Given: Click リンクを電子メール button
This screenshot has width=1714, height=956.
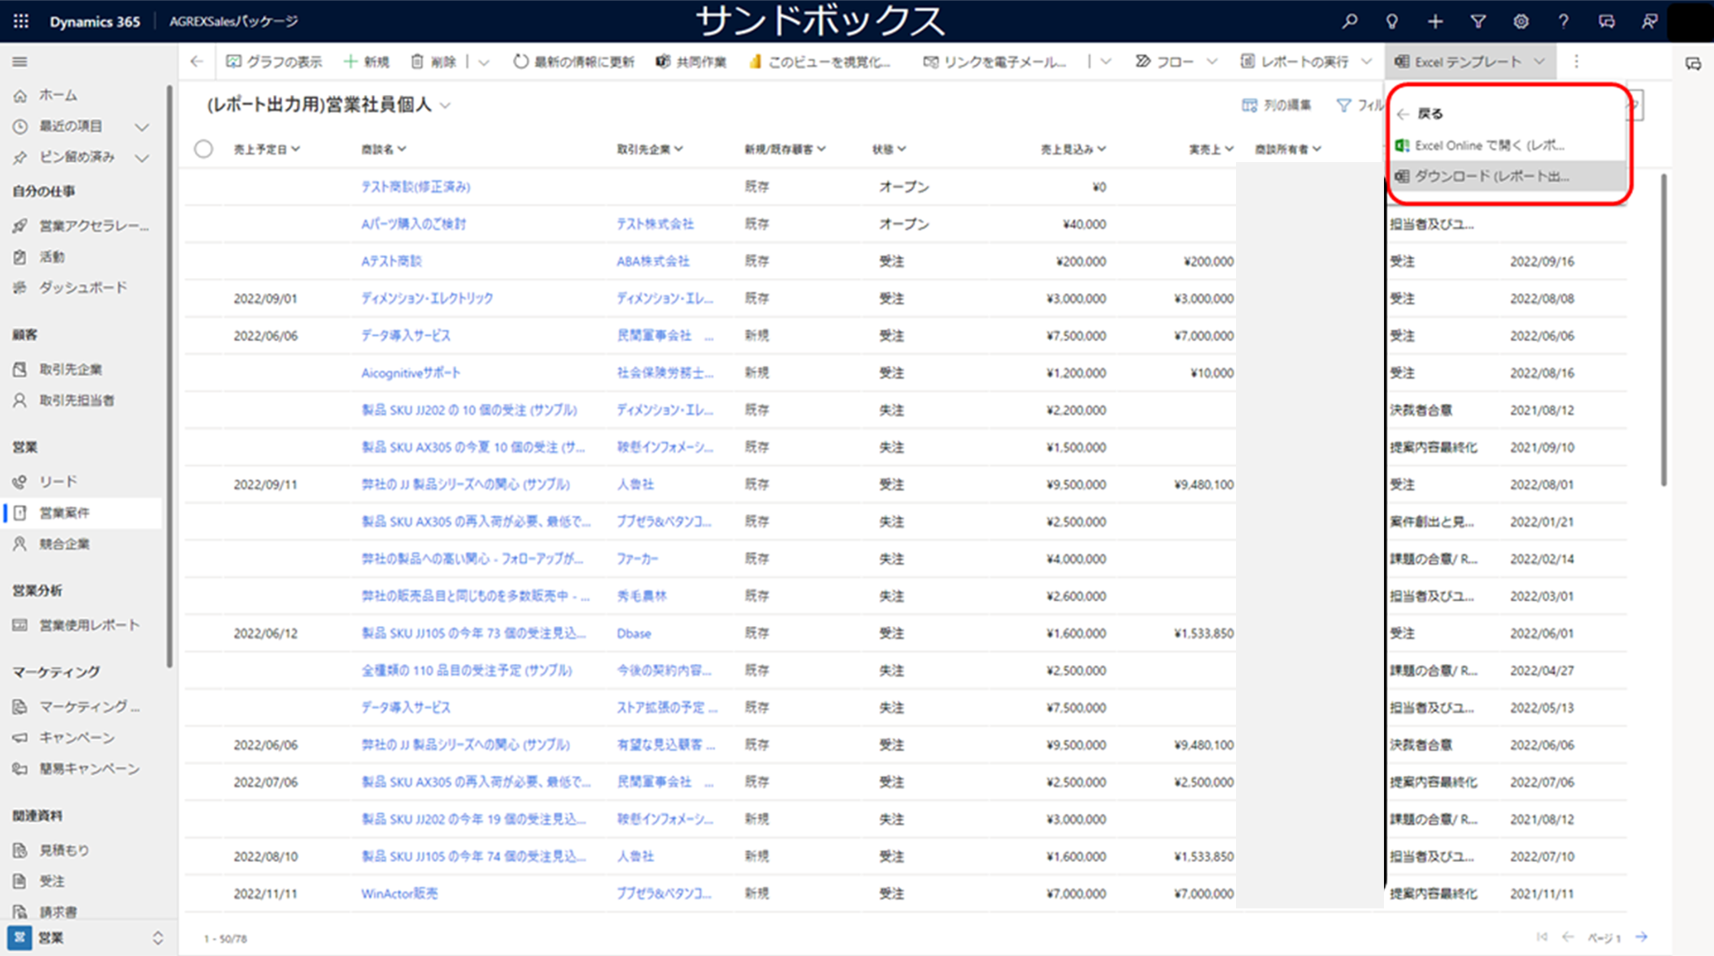Looking at the screenshot, I should coord(995,62).
